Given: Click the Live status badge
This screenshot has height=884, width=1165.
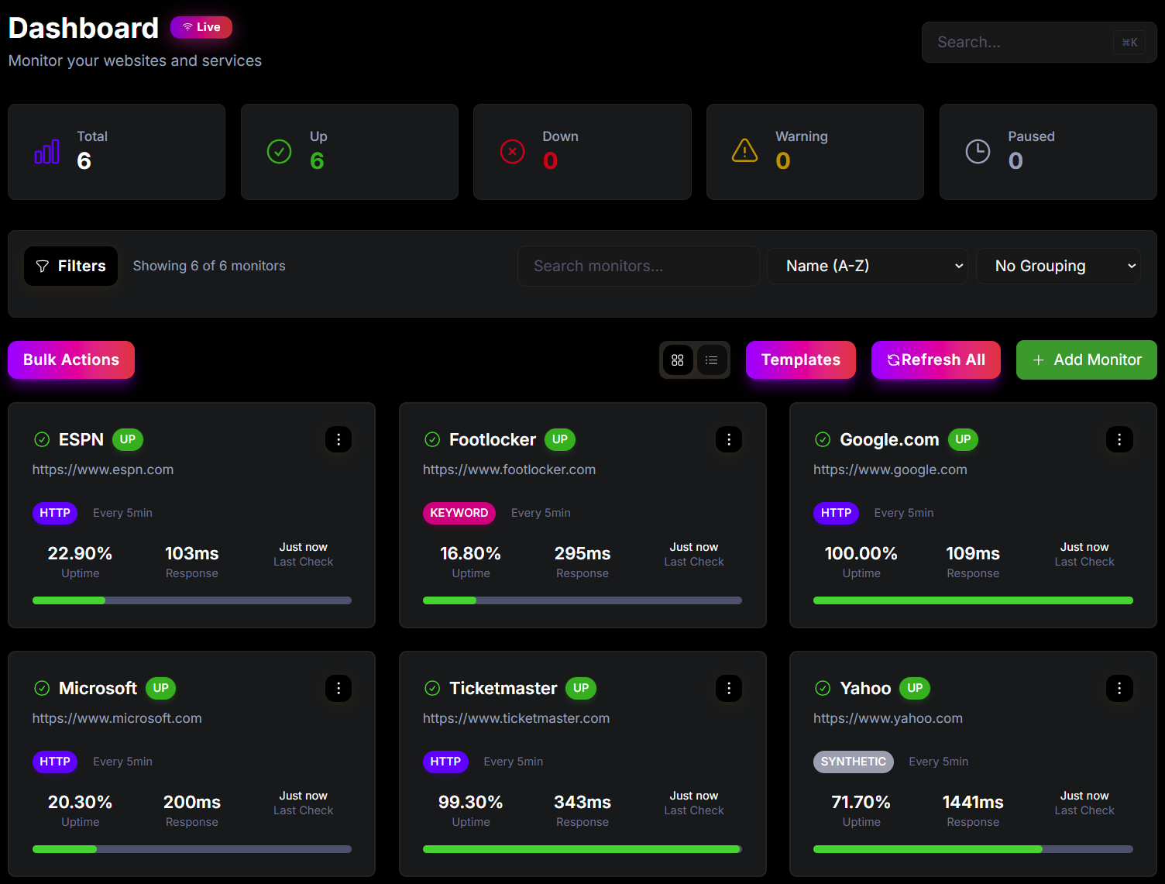Looking at the screenshot, I should click(201, 27).
